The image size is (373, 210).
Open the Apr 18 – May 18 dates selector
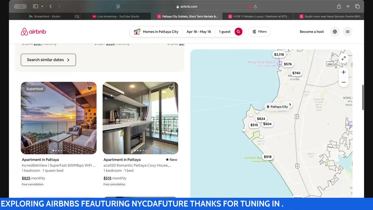(x=199, y=32)
